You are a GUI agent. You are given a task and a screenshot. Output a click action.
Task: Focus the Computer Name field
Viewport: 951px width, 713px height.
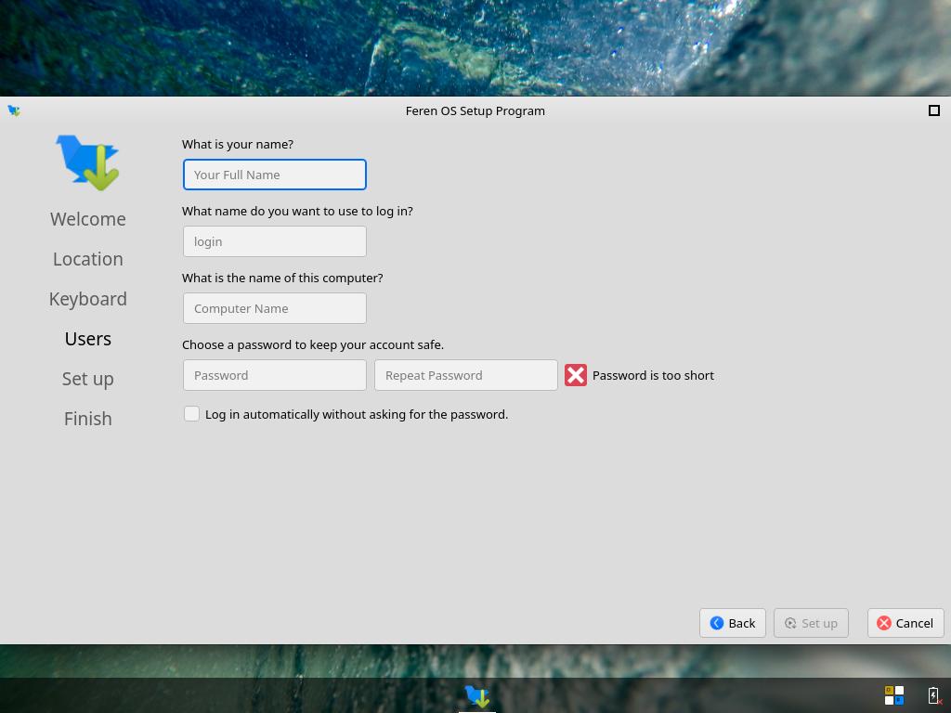tap(275, 308)
